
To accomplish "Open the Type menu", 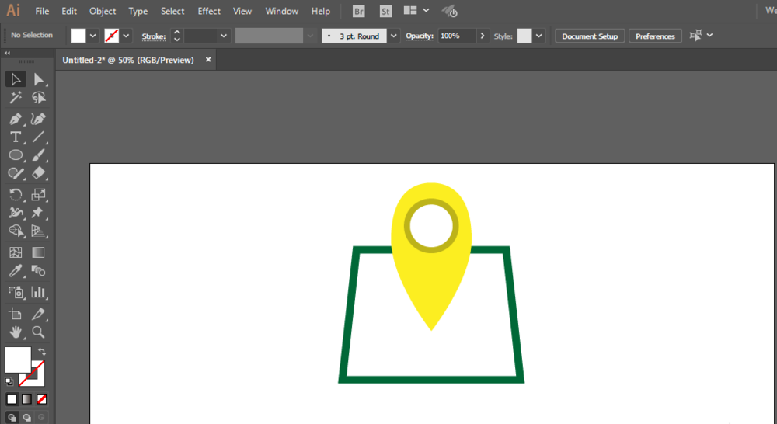I will pos(138,11).
